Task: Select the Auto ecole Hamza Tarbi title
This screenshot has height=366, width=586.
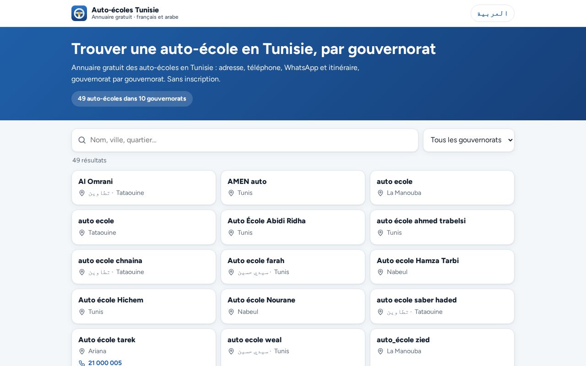Action: (418, 261)
